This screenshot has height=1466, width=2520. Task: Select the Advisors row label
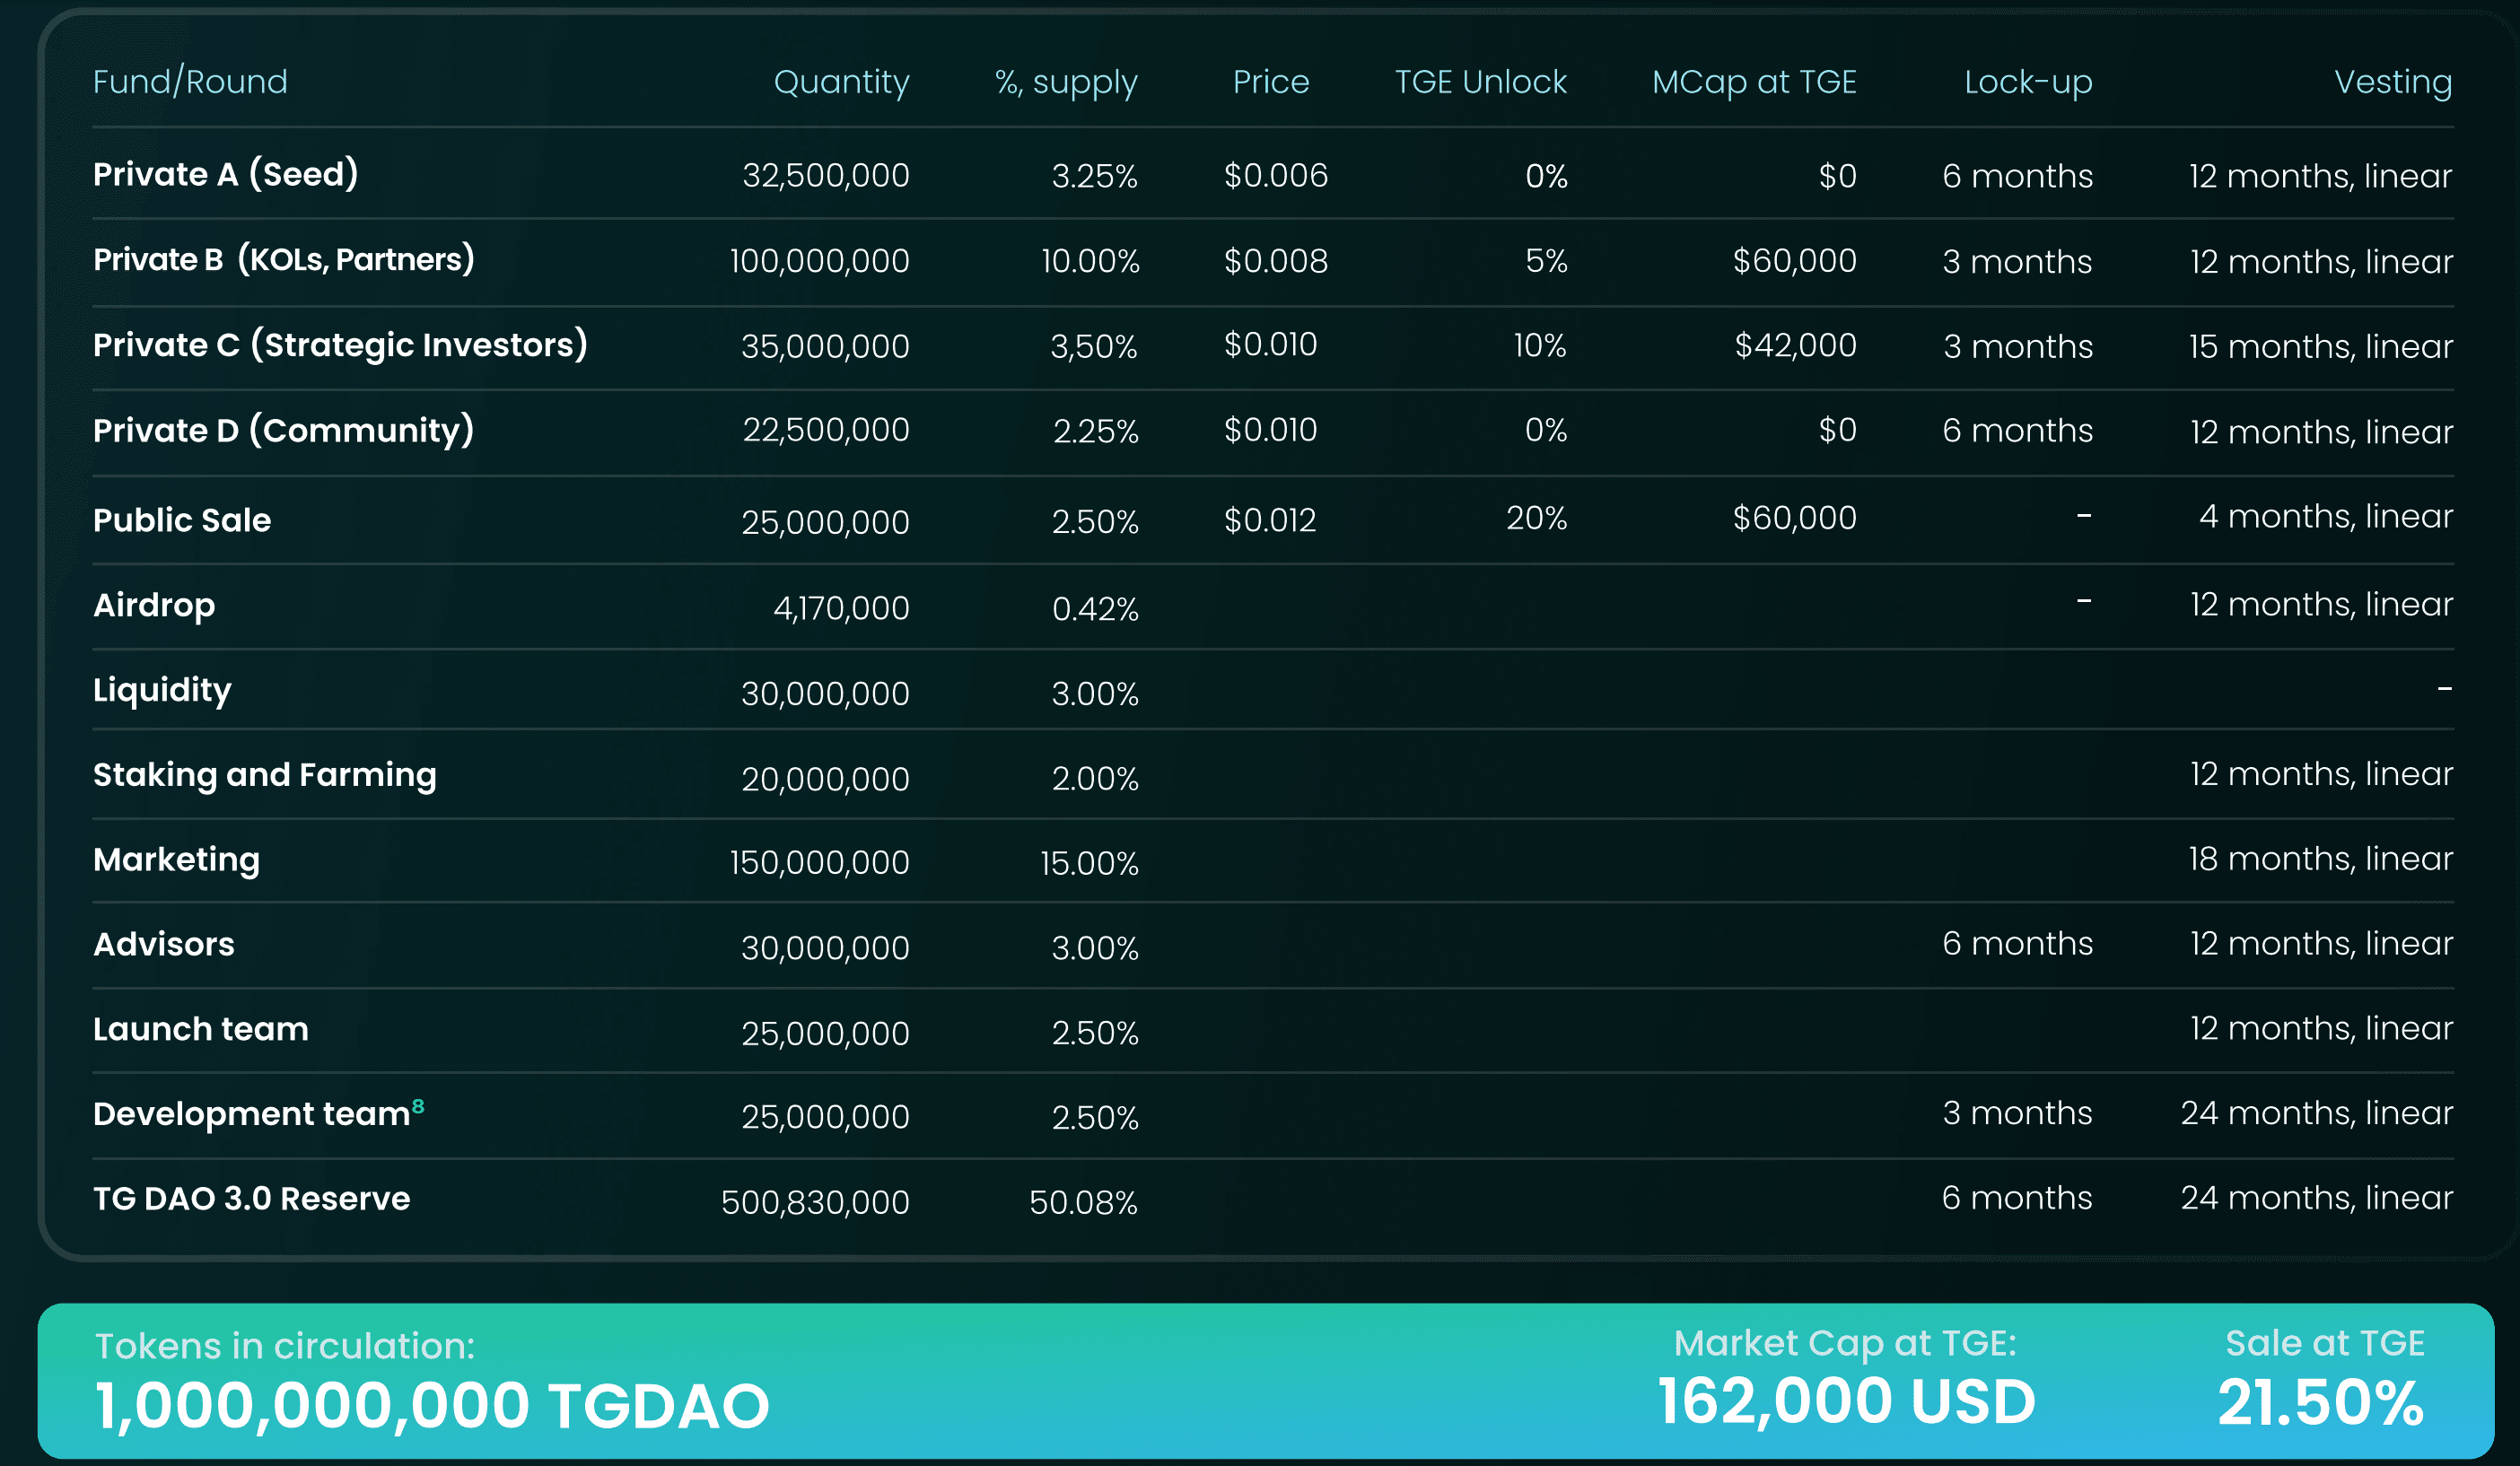pos(164,944)
